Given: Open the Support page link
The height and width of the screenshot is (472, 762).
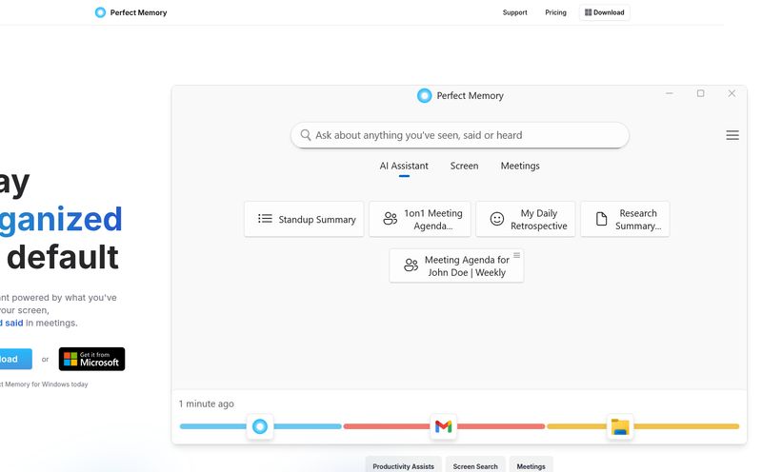Looking at the screenshot, I should click(x=514, y=12).
